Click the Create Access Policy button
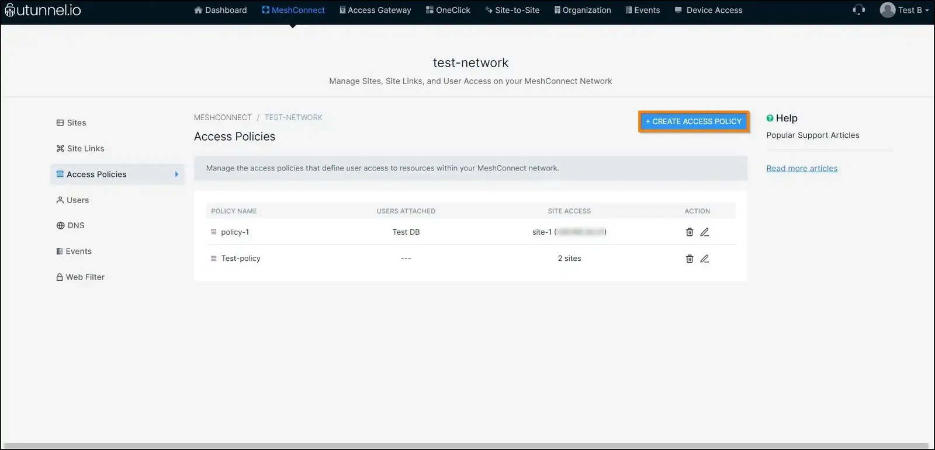935x450 pixels. pyautogui.click(x=694, y=121)
